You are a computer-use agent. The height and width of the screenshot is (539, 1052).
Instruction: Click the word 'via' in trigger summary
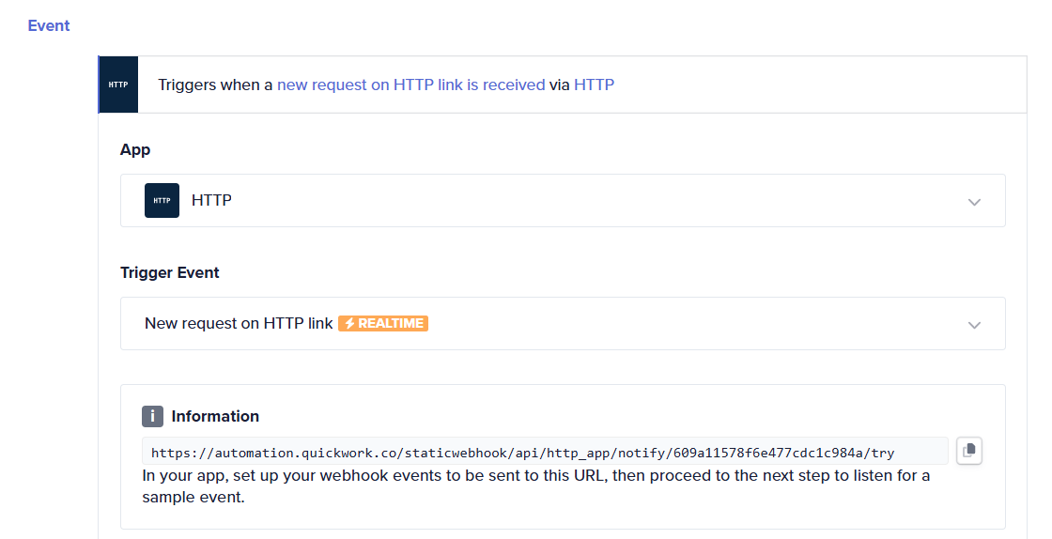tap(560, 85)
